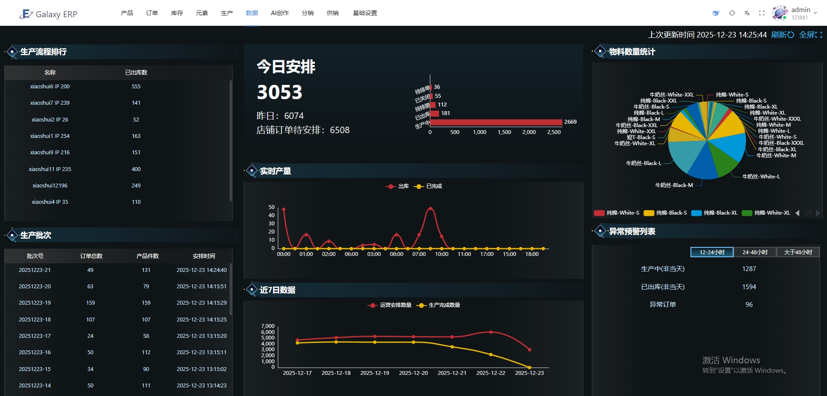
Task: Open the AI创作 menu item
Action: tap(280, 13)
